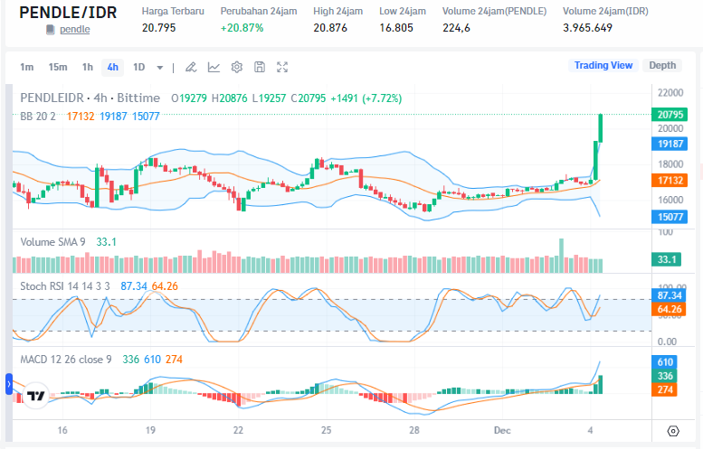The width and height of the screenshot is (703, 449).
Task: Open the indicators line chart icon
Action: click(x=214, y=67)
